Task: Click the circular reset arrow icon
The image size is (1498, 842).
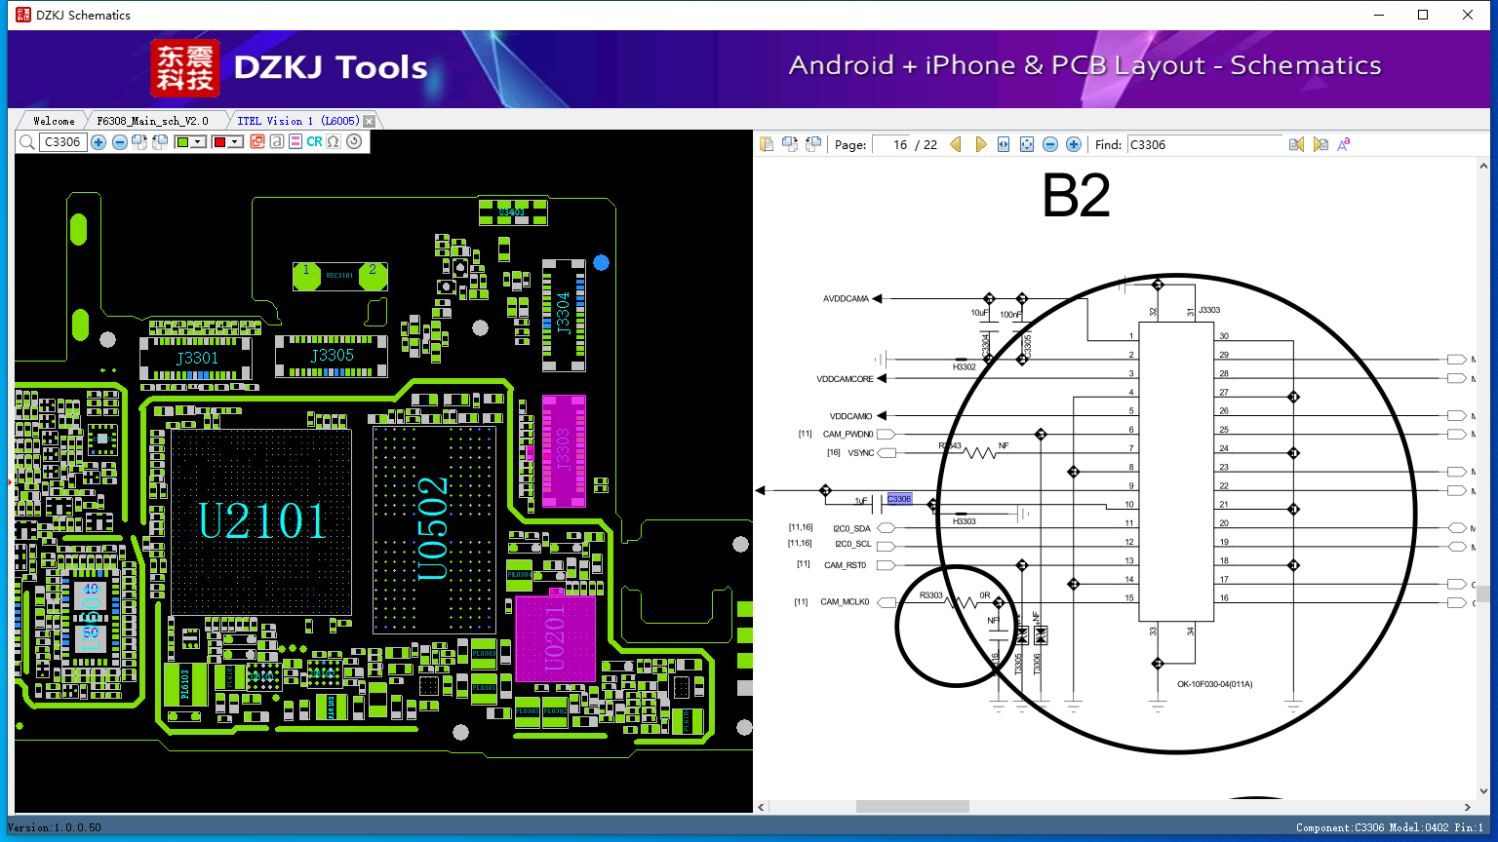Action: [x=354, y=142]
